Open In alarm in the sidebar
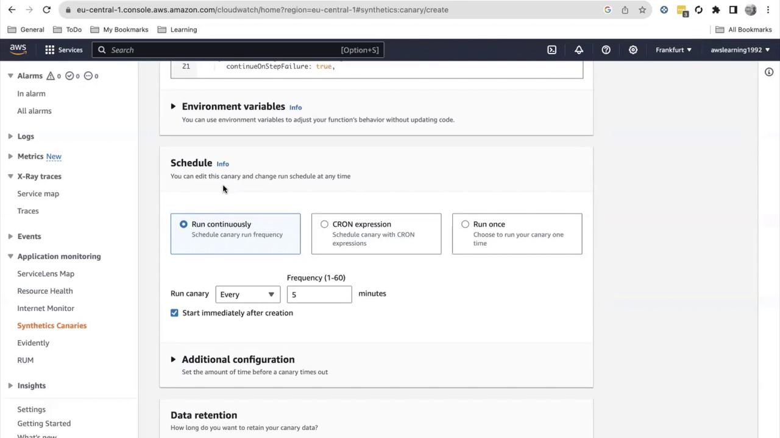Image resolution: width=780 pixels, height=438 pixels. point(31,94)
